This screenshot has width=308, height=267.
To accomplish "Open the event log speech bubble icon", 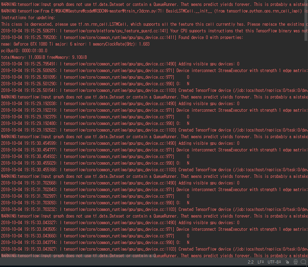I will (303, 262).
